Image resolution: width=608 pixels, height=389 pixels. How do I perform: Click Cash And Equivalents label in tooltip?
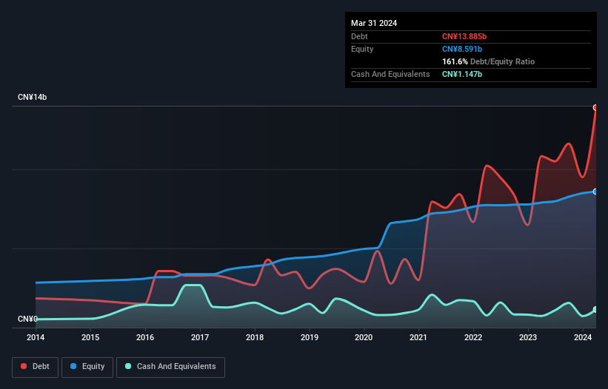[x=390, y=74]
